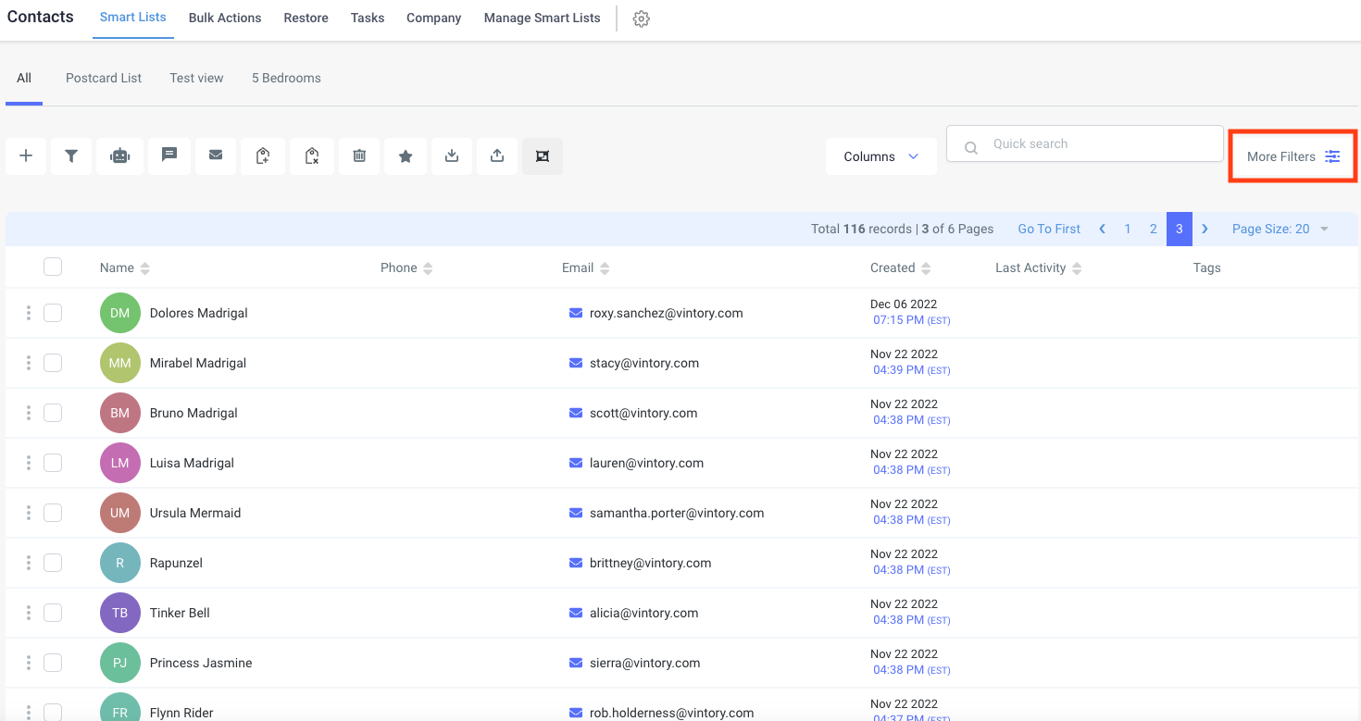Open the Columns dropdown

tap(880, 156)
